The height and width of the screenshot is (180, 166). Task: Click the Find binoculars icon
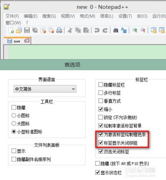116,30
